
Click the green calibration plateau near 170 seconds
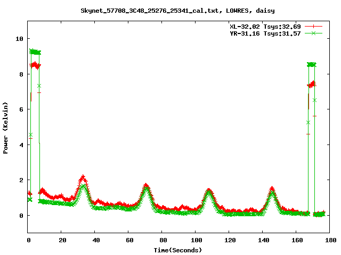[x=311, y=65]
